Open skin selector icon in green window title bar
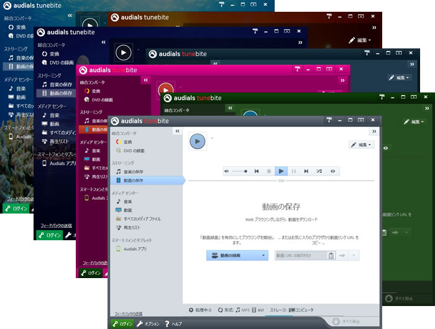This screenshot has width=435, height=329. (x=382, y=97)
